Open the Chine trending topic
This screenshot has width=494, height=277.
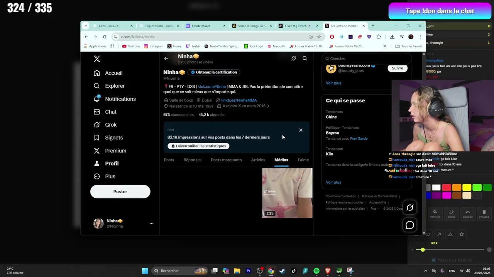(331, 117)
